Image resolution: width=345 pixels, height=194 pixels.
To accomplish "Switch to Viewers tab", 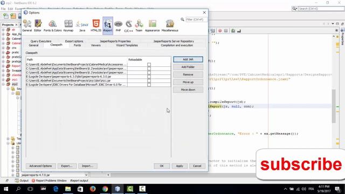I will click(96, 45).
